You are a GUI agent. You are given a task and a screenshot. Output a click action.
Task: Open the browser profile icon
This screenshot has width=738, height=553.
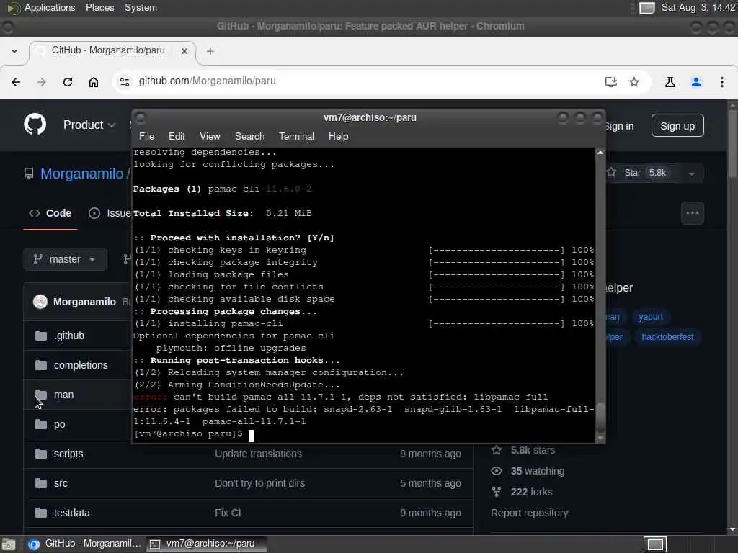[696, 82]
